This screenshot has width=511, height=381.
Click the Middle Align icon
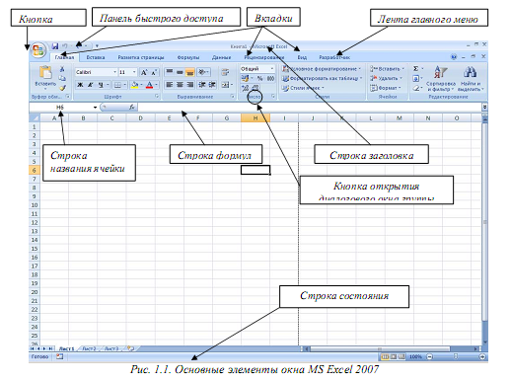[x=180, y=72]
